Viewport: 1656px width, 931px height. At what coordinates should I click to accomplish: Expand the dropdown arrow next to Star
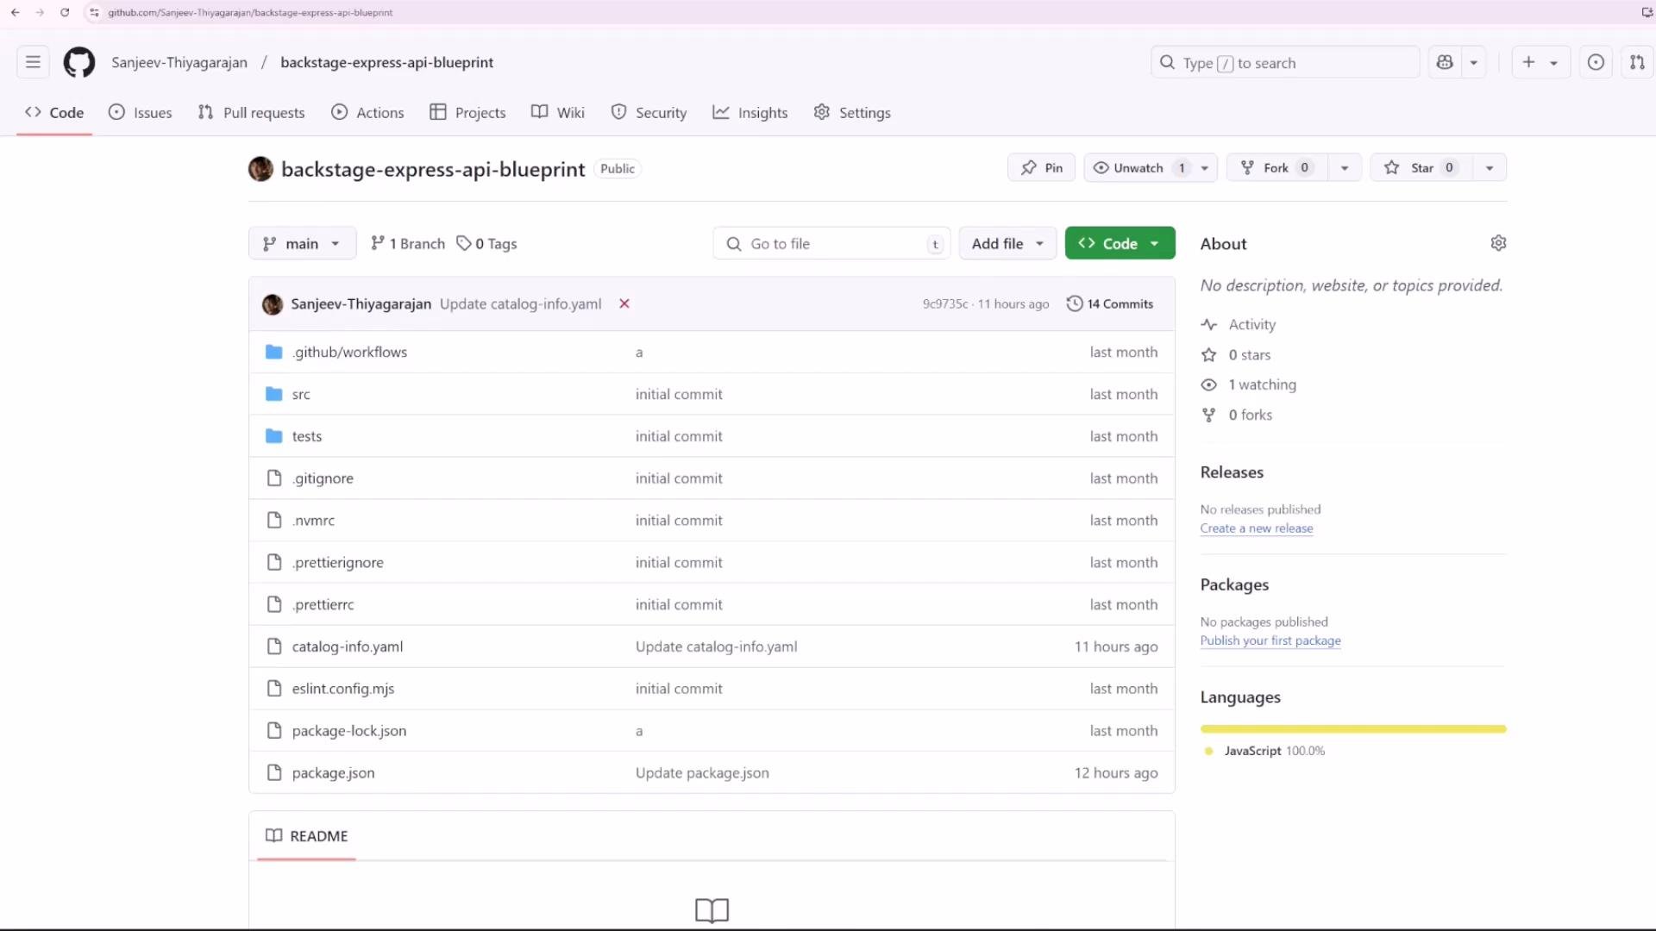pos(1490,167)
